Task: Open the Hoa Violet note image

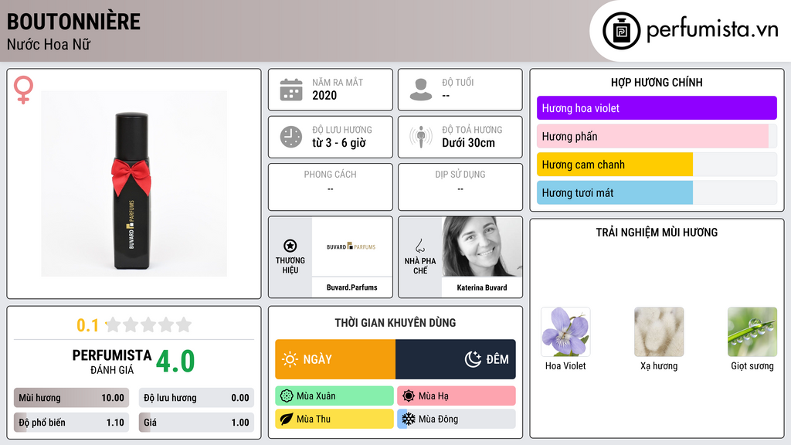Action: point(565,332)
